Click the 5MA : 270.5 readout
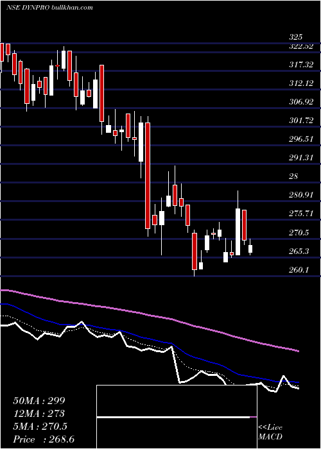The height and width of the screenshot is (449, 321). 40,427
